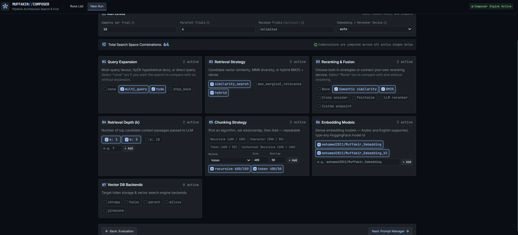The height and width of the screenshot is (235, 518).
Task: Enable step_back query expansion
Action: coord(180,89)
